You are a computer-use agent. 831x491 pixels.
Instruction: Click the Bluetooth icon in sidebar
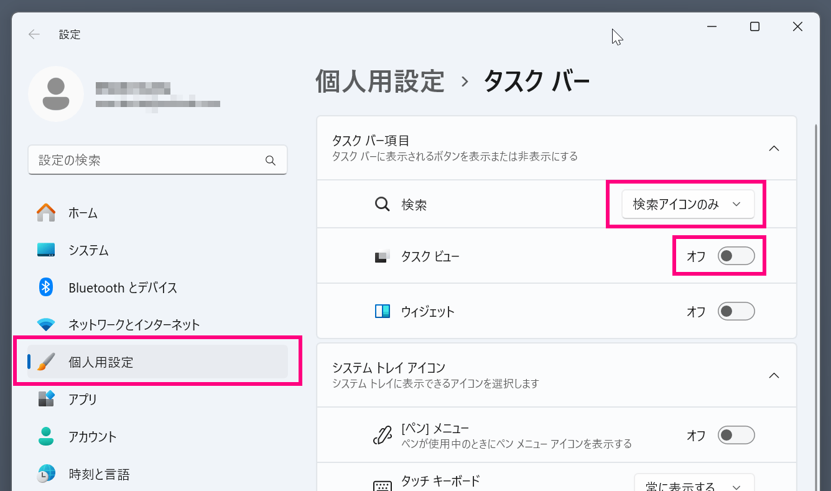(46, 288)
